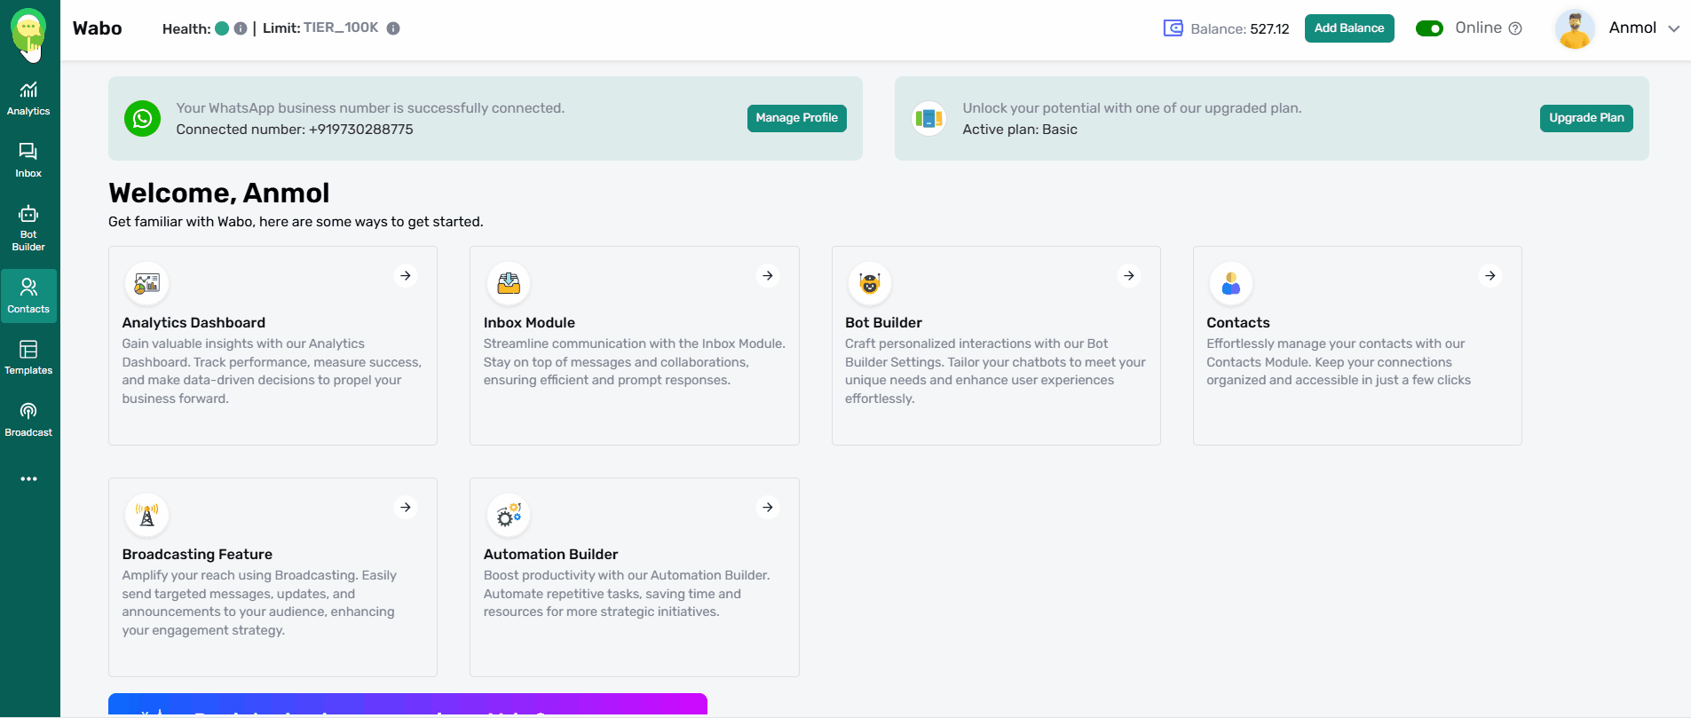
Task: Click the Add Balance button
Action: tap(1349, 28)
